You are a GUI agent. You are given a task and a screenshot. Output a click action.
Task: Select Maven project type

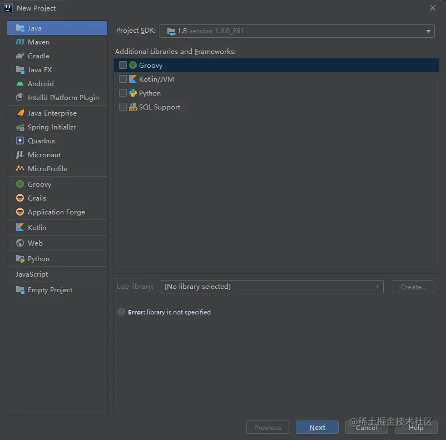[57, 42]
